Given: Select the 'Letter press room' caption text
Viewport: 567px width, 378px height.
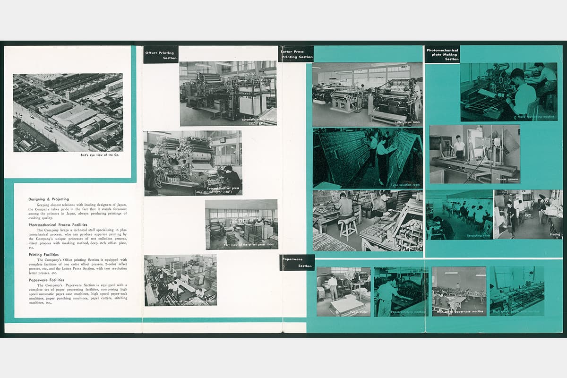Looking at the screenshot, I should tap(407, 122).
